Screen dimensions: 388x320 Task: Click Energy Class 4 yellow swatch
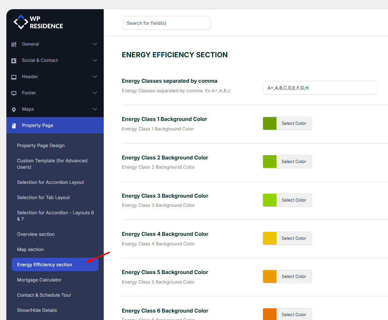click(270, 238)
